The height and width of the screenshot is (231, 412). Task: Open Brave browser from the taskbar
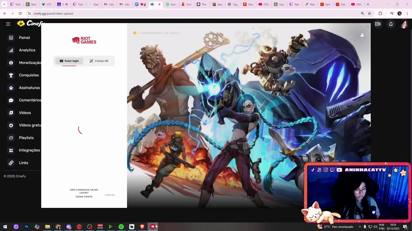[142, 227]
